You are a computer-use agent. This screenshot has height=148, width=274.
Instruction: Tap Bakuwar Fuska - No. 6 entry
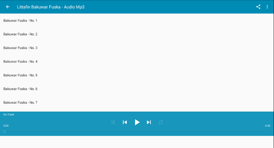(137, 89)
